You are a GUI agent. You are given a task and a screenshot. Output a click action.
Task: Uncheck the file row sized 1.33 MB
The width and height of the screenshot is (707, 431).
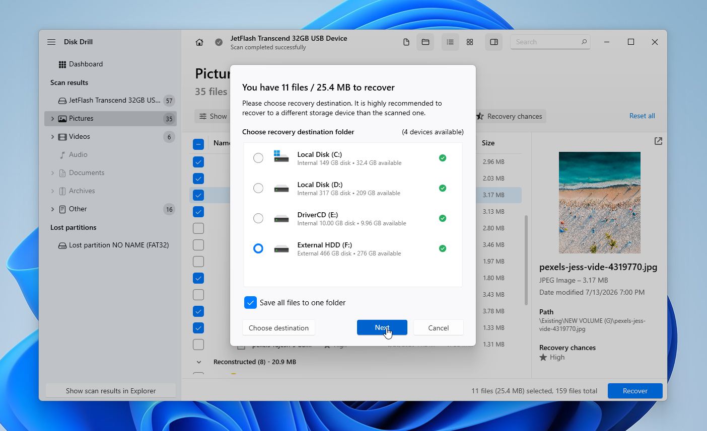click(x=198, y=328)
